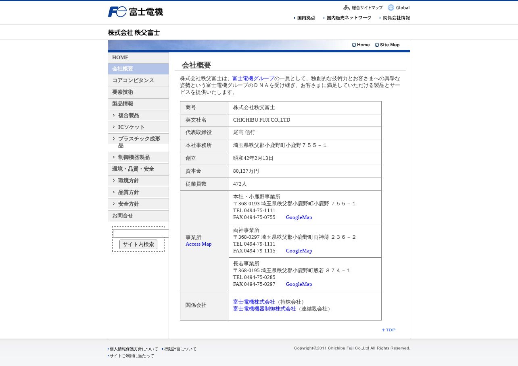The image size is (518, 366).
Task: Click the 472人 employee count
Action: pos(240,184)
